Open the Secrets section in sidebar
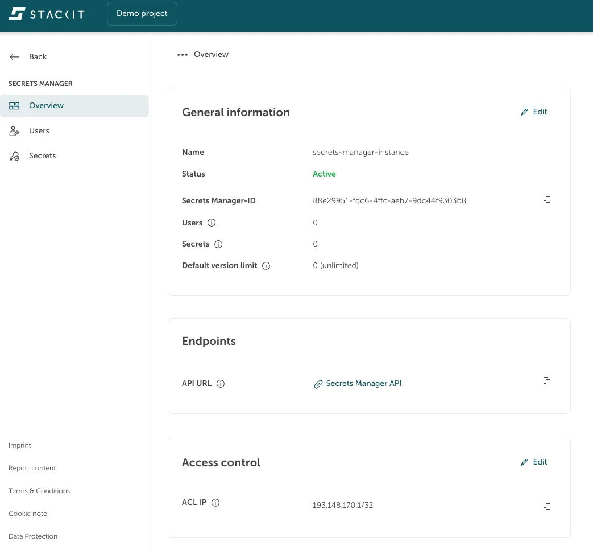This screenshot has width=593, height=554. coord(42,155)
